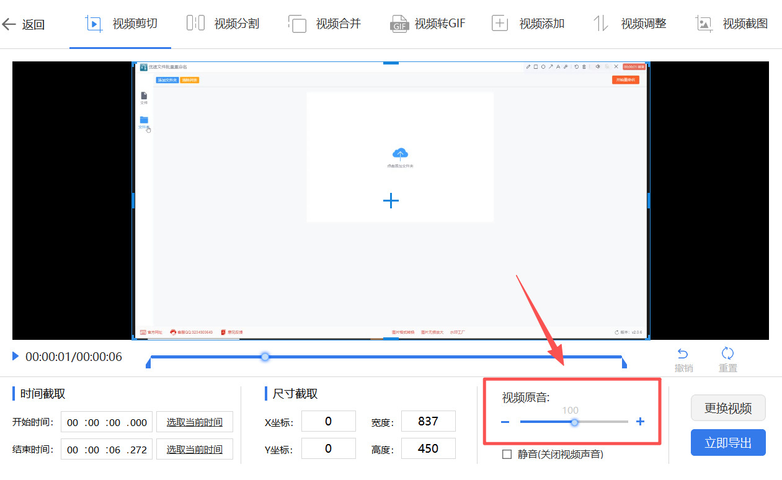782x480 pixels.
Task: Click the right trim marker of the timeline
Action: click(x=624, y=362)
